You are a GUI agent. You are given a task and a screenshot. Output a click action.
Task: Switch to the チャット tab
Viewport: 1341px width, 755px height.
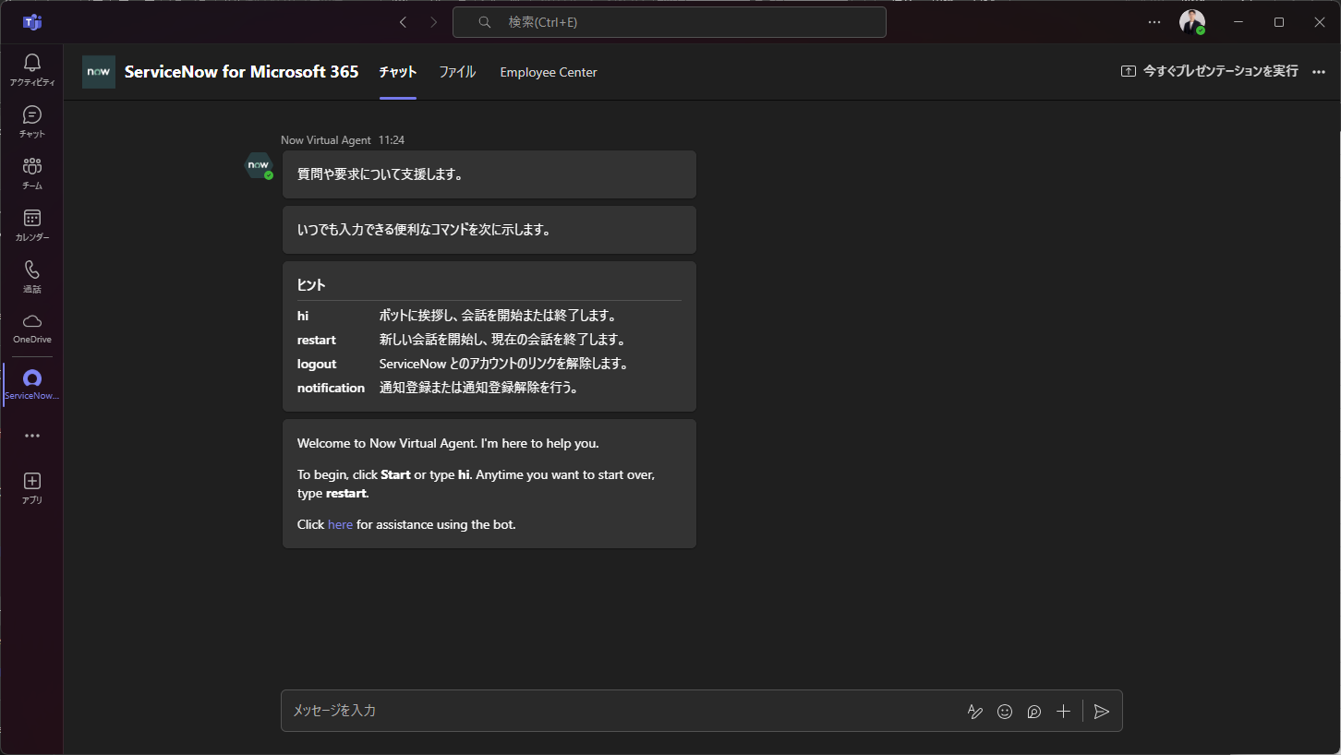pos(398,72)
